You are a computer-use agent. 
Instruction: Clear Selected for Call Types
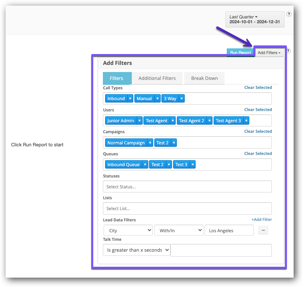click(258, 87)
